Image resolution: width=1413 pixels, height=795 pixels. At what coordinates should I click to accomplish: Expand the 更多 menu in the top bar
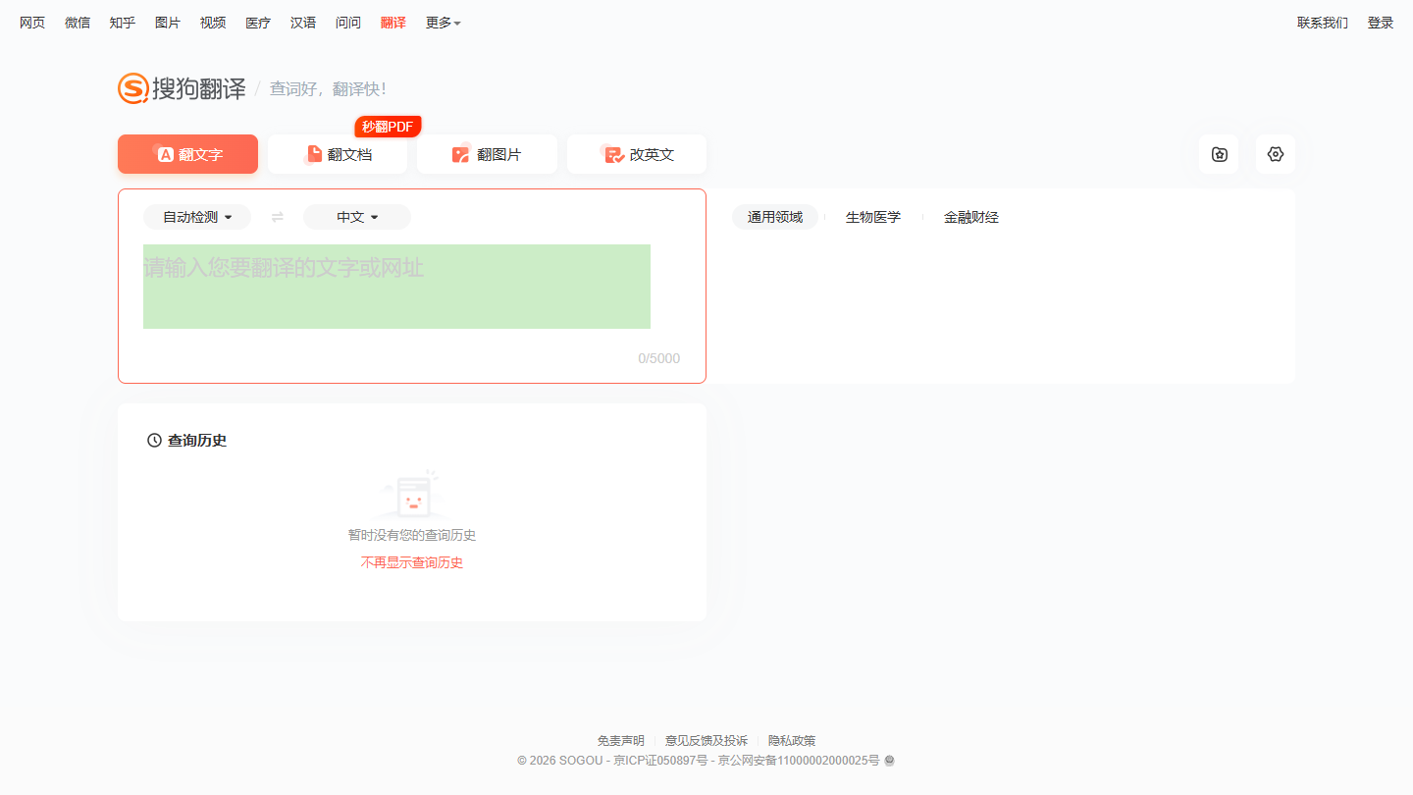pyautogui.click(x=443, y=23)
